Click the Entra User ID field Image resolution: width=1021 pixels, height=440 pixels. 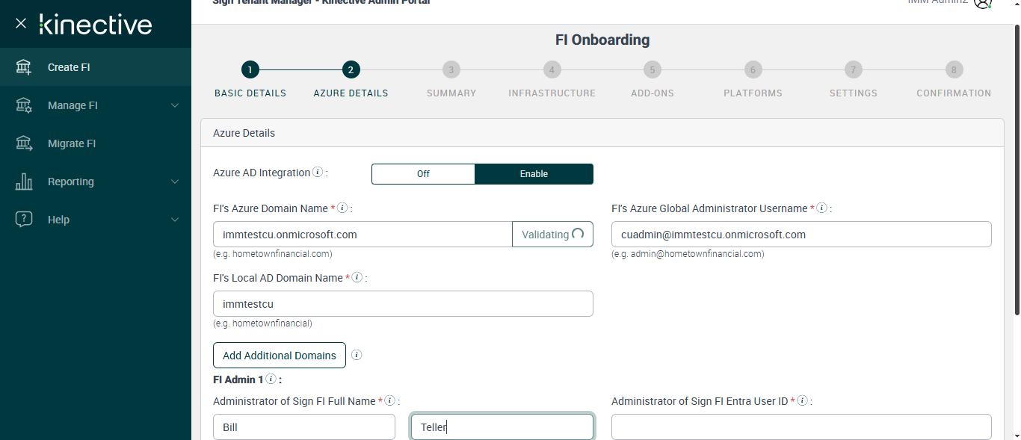click(801, 427)
